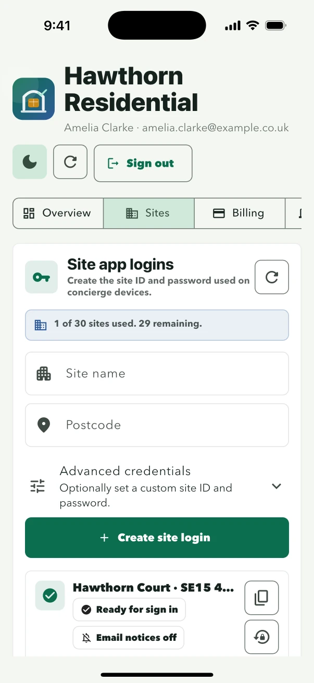Toggle dark mode with the moon icon

pos(30,162)
